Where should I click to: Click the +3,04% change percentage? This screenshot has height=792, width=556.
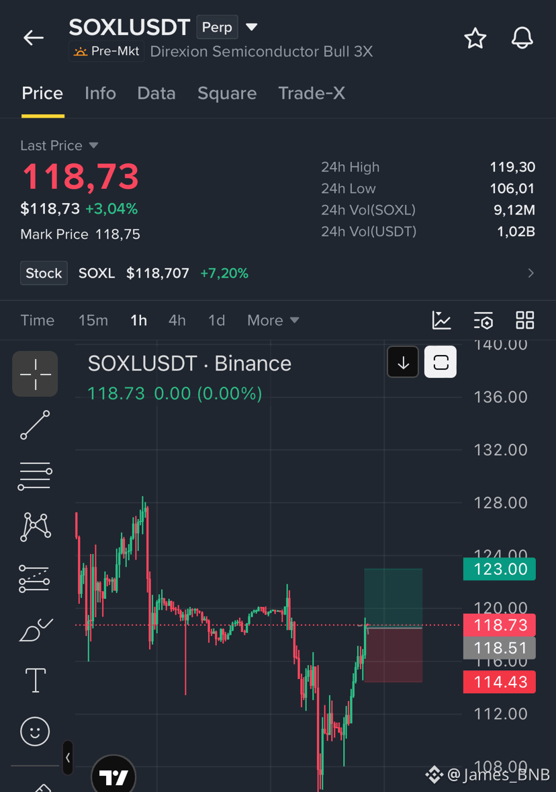coord(111,208)
